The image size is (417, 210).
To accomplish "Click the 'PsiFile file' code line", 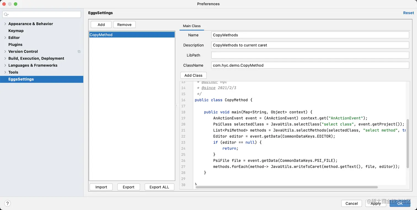I will coord(275,161).
